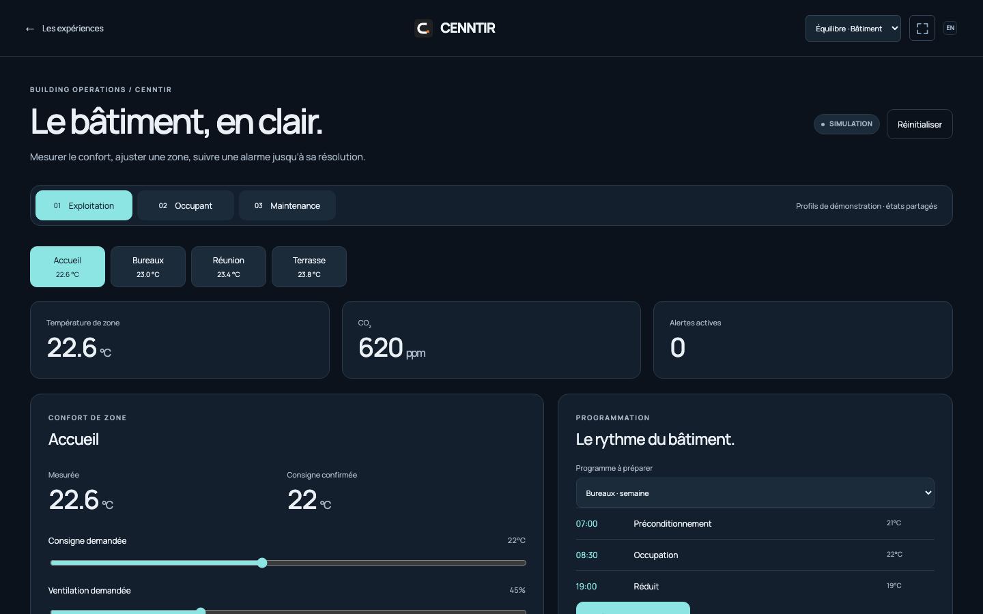Click the 07:00 Préconditionnement schedule row
The width and height of the screenshot is (983, 614).
[x=755, y=524]
